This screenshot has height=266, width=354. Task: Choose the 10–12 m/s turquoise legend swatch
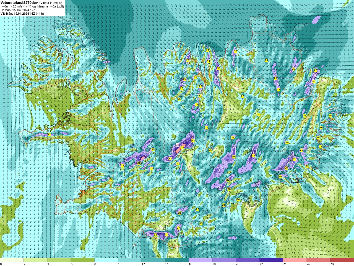coord(130,260)
